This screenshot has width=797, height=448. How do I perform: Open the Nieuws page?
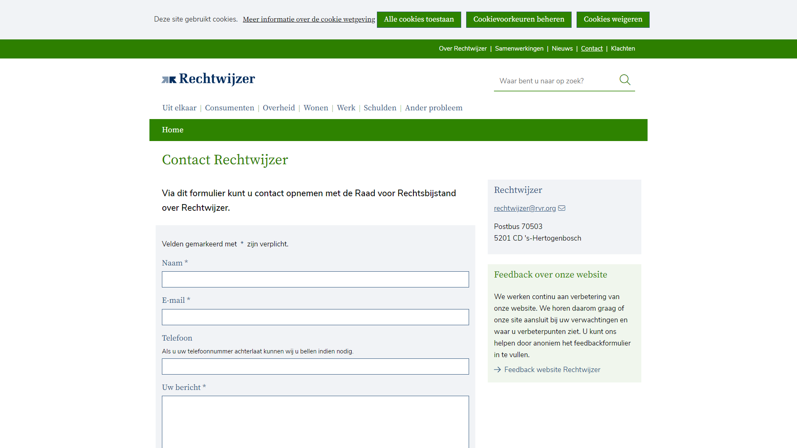pyautogui.click(x=562, y=49)
